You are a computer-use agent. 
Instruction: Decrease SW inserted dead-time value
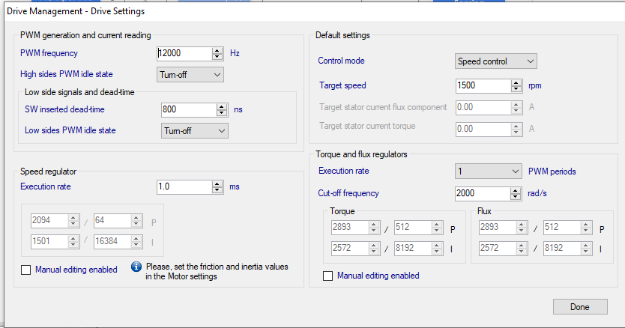coord(222,113)
